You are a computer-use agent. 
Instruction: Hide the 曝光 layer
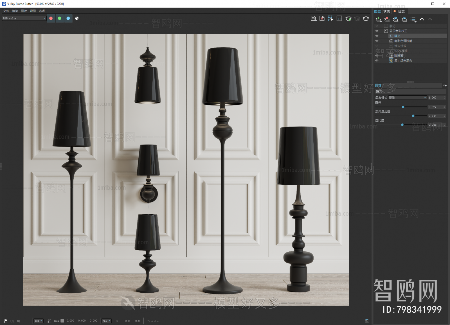click(377, 36)
